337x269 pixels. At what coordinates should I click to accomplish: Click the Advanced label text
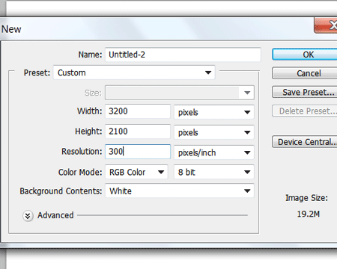(55, 215)
